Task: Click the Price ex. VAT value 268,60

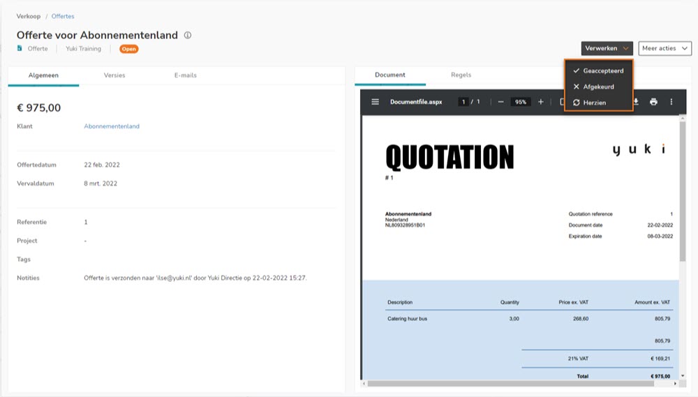Action: tap(581, 319)
